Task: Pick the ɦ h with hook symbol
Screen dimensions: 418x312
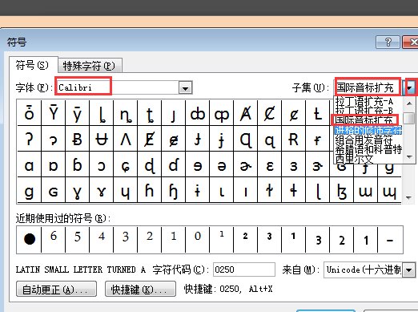Action: (150, 190)
